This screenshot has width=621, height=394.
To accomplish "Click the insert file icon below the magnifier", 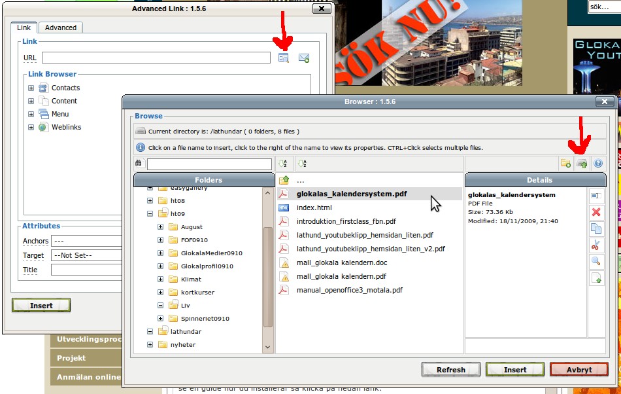I will pos(596,278).
